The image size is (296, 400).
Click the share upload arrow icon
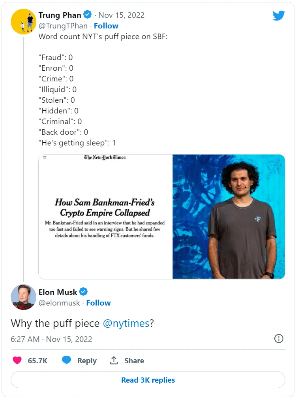114,360
